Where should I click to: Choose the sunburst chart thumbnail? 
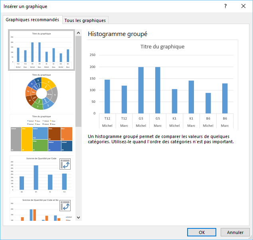[42, 92]
